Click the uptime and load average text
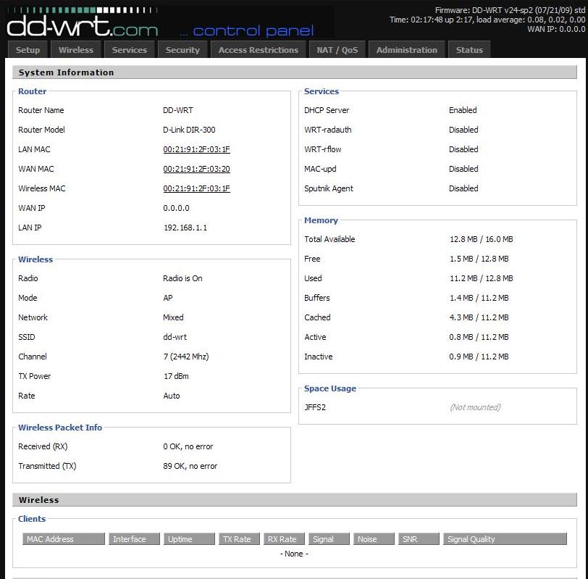588x579 pixels. pyautogui.click(x=487, y=20)
